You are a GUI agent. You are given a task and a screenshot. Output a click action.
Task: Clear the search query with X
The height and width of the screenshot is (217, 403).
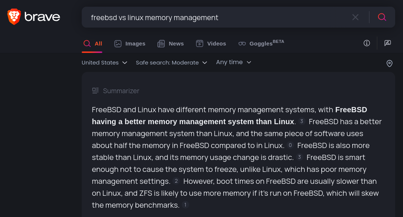tap(356, 17)
